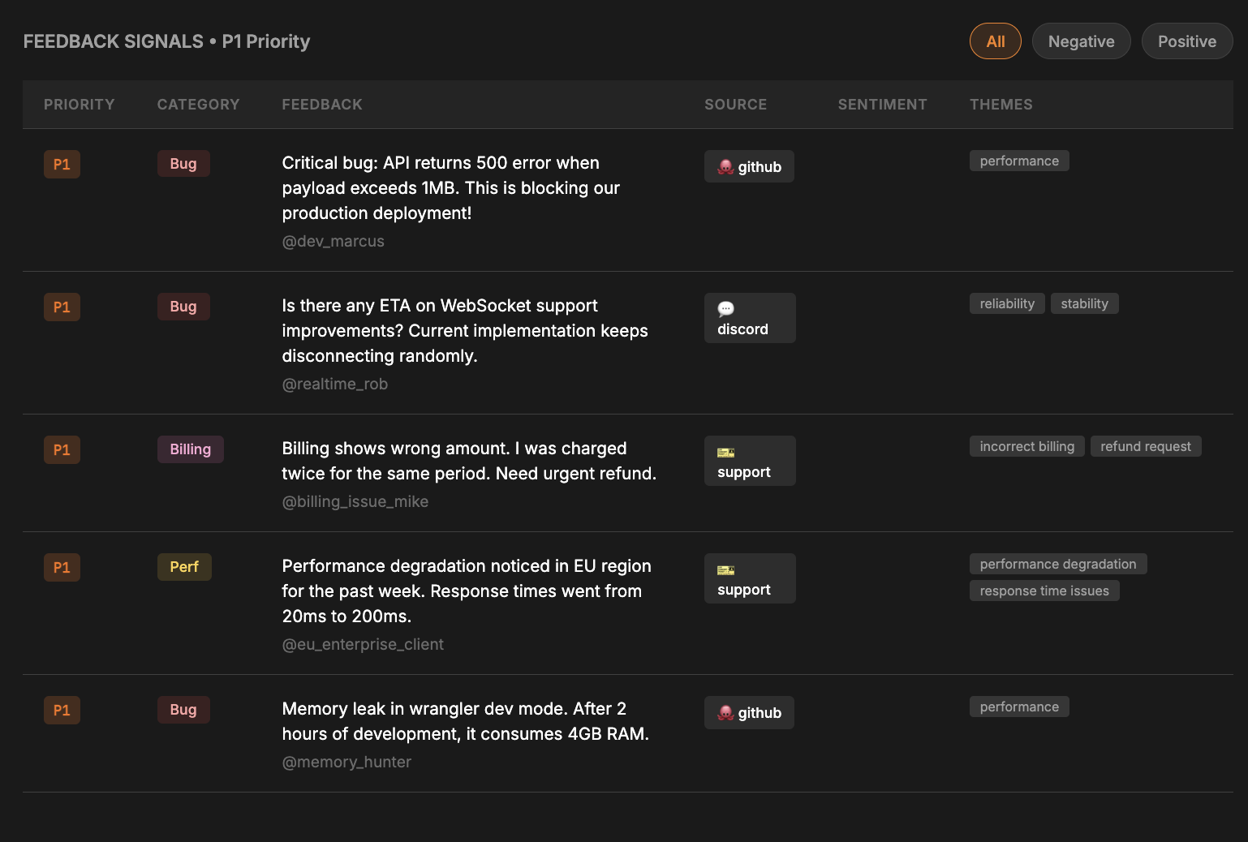Open the 'Critical bug: API returns 500 error' feedback

451,188
